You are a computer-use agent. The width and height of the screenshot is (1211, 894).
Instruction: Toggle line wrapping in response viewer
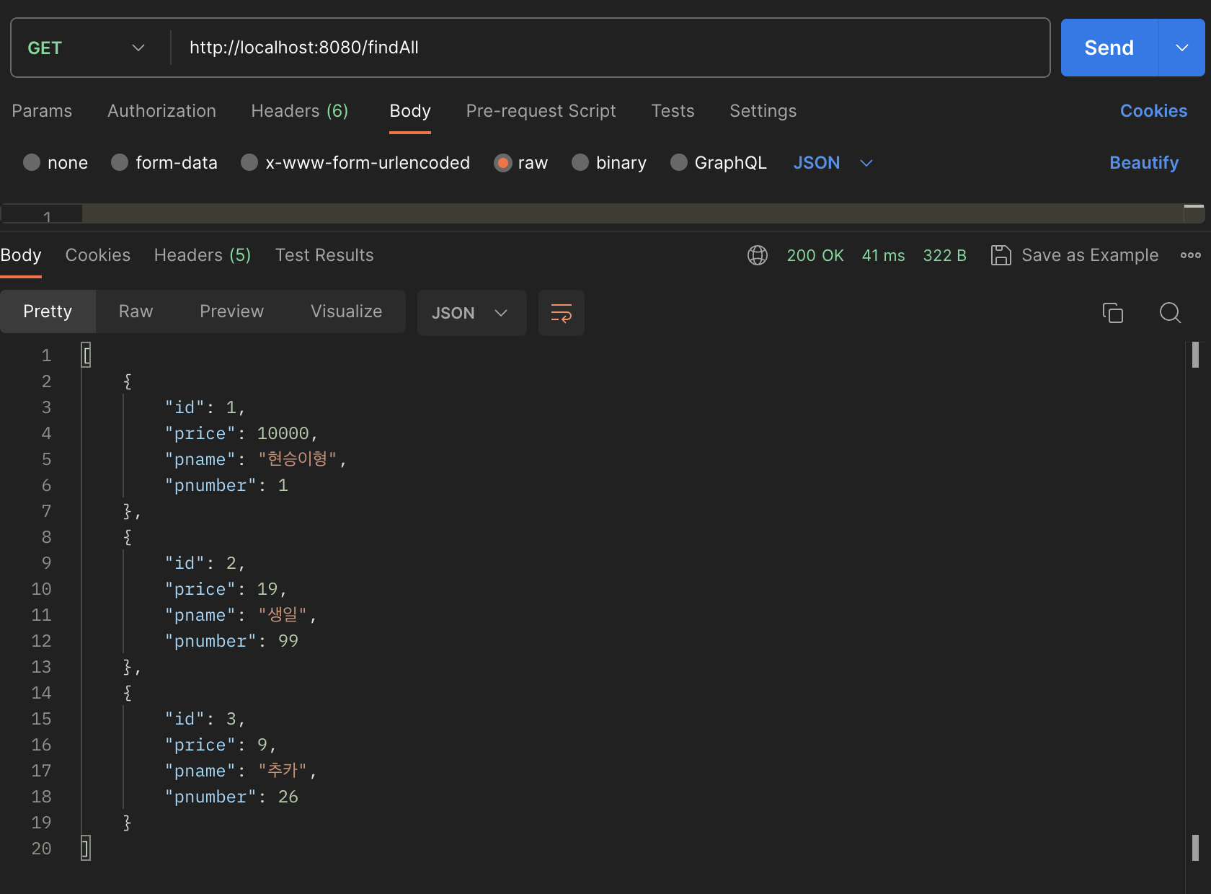click(561, 313)
